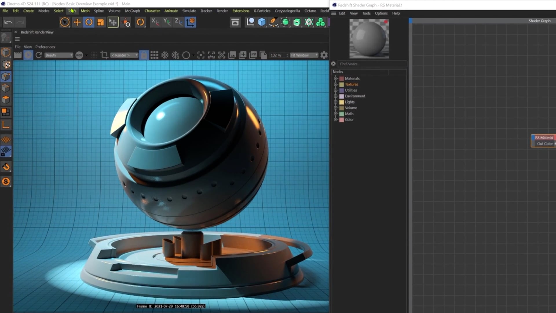Click the material preview sphere thumbnail
556x313 pixels.
tap(369, 39)
